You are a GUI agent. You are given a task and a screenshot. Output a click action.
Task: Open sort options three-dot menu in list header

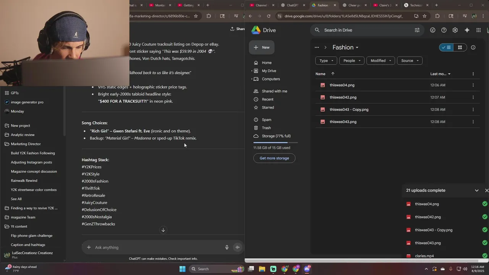473,74
